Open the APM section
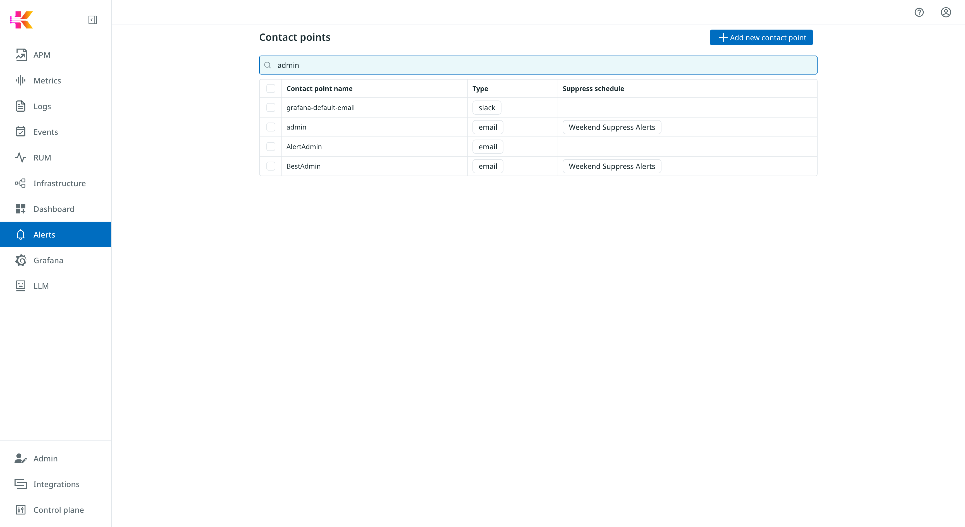The height and width of the screenshot is (527, 965). (41, 55)
